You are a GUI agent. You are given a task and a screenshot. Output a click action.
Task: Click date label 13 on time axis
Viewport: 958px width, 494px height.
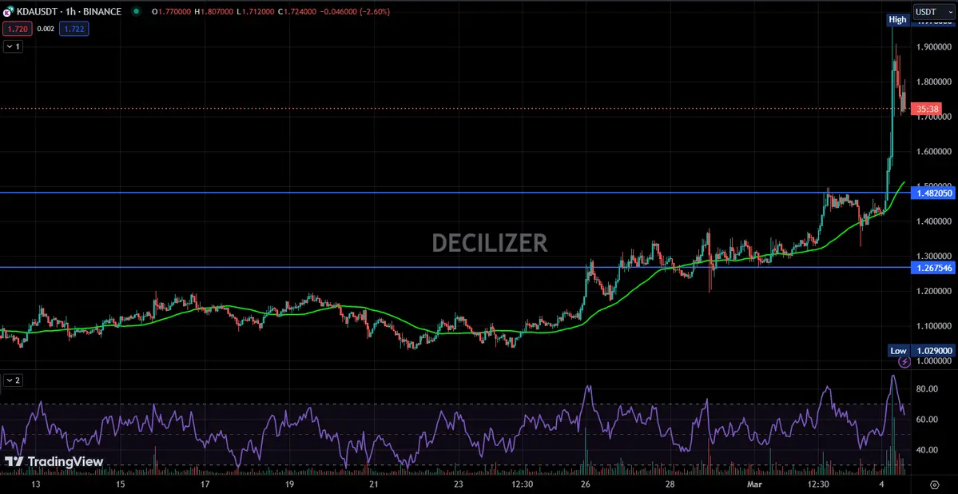pos(36,484)
